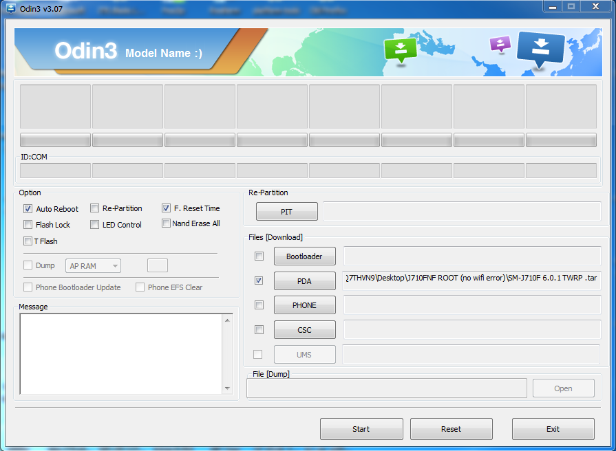Click the Message box scroll down arrow
The image size is (616, 451).
(227, 388)
